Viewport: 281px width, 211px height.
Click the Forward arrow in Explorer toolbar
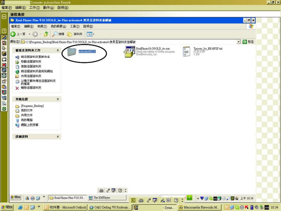(x=35, y=34)
